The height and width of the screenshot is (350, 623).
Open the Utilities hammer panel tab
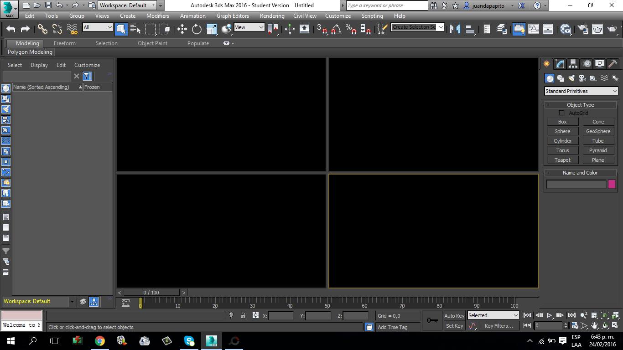(x=613, y=64)
